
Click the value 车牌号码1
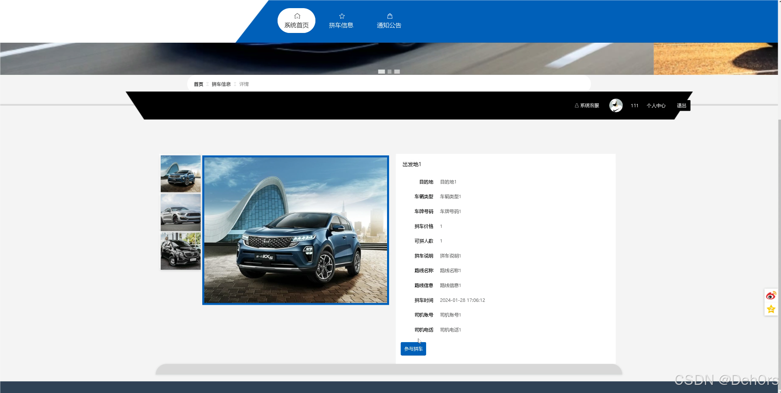(451, 212)
